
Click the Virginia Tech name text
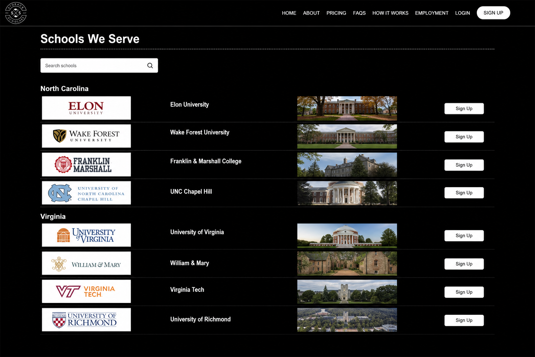tap(187, 290)
